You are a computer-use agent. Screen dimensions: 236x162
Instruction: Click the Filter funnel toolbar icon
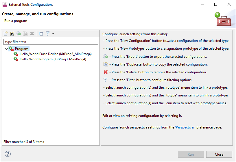47,33
